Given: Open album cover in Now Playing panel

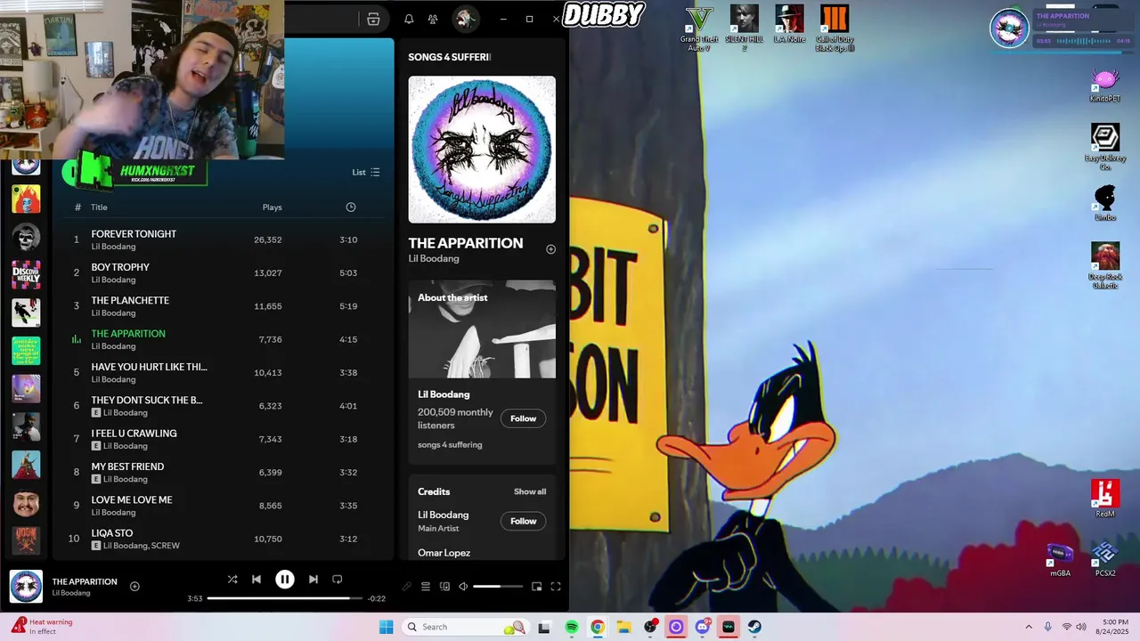Looking at the screenshot, I should pyautogui.click(x=482, y=149).
